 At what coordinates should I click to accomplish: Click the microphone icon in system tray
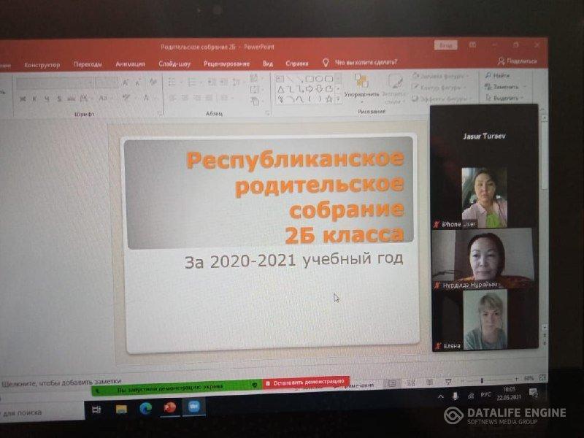click(x=456, y=396)
